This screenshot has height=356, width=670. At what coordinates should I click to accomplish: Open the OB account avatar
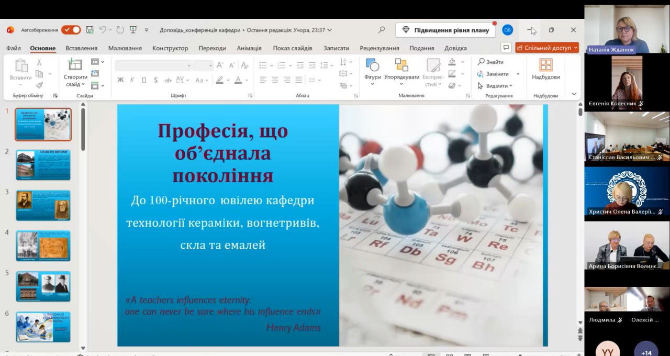click(507, 30)
